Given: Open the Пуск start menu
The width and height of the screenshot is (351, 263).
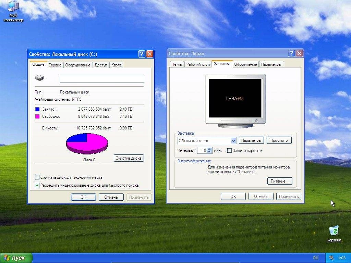Looking at the screenshot, I should point(16,258).
